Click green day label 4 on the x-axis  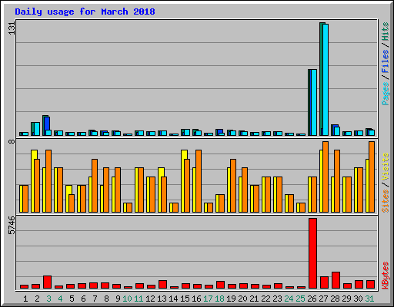(60, 299)
